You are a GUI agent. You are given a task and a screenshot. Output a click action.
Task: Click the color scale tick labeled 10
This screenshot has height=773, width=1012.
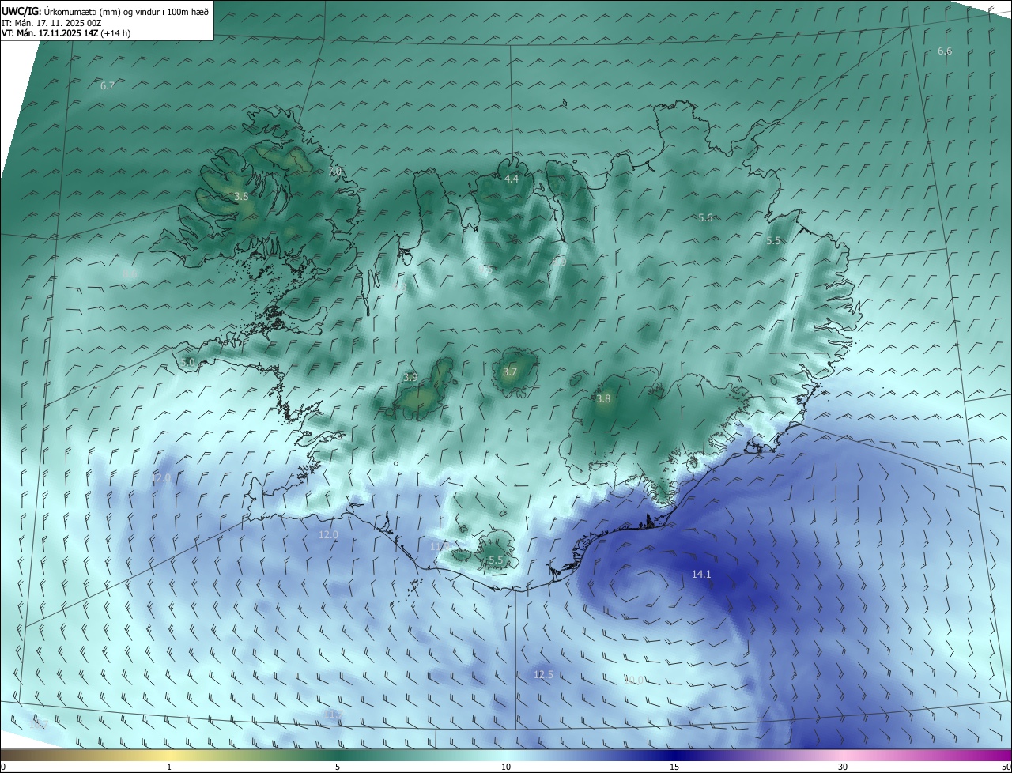tap(506, 767)
